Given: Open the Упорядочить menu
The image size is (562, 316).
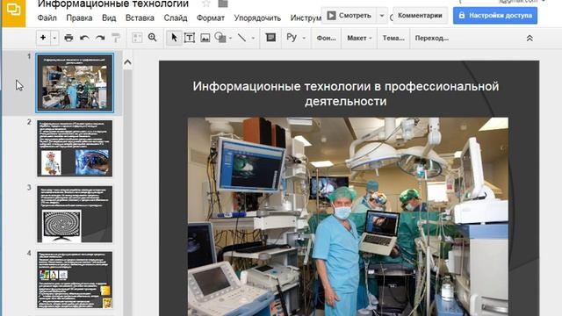Looking at the screenshot, I should tap(257, 18).
